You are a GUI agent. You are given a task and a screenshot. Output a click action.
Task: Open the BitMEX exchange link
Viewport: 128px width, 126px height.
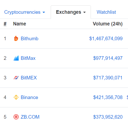(29, 78)
